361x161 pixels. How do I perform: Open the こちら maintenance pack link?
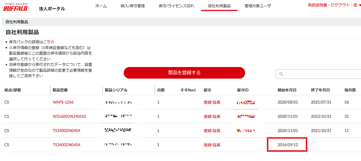[x=49, y=42]
